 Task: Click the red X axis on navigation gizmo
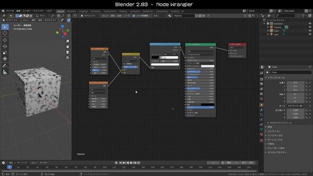click(65, 34)
